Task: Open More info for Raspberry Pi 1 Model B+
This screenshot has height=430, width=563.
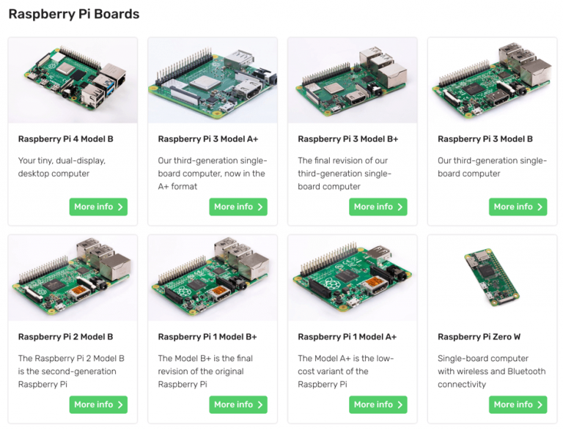Action: (x=238, y=404)
